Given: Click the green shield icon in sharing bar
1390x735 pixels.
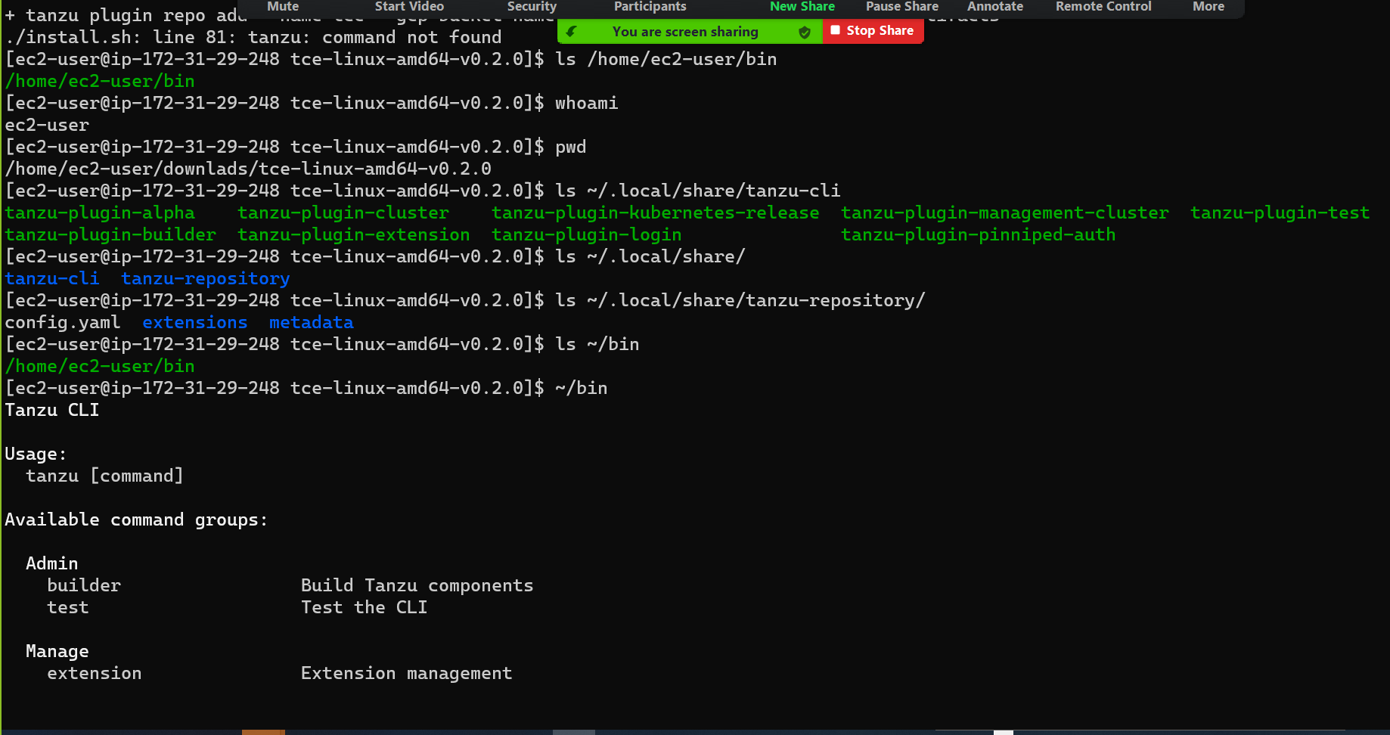Looking at the screenshot, I should tap(805, 32).
